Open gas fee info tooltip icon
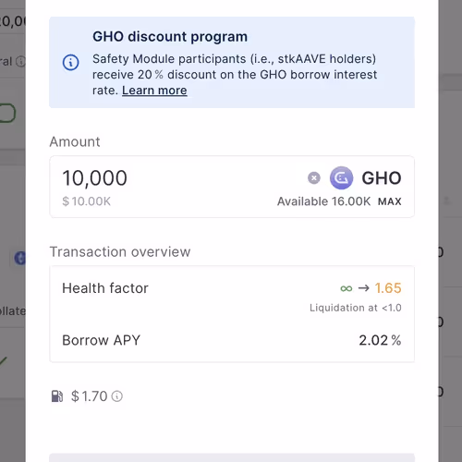Image resolution: width=462 pixels, height=462 pixels. pyautogui.click(x=117, y=396)
